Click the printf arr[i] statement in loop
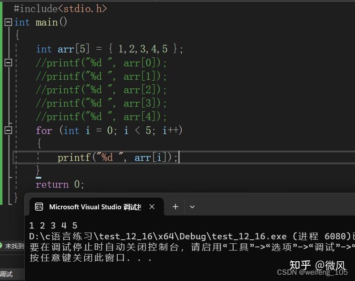The height and width of the screenshot is (281, 355). pos(118,158)
